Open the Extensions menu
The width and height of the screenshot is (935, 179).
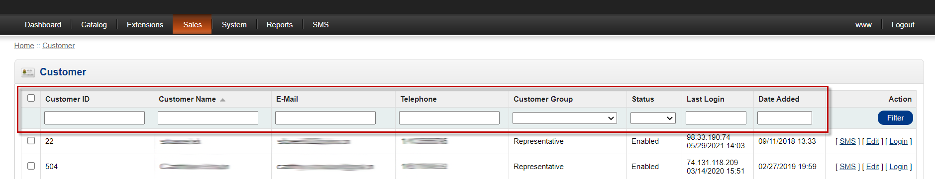click(x=145, y=25)
